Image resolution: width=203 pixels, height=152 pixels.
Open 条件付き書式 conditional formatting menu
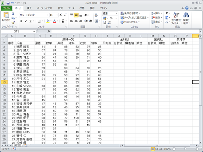pos(130,13)
